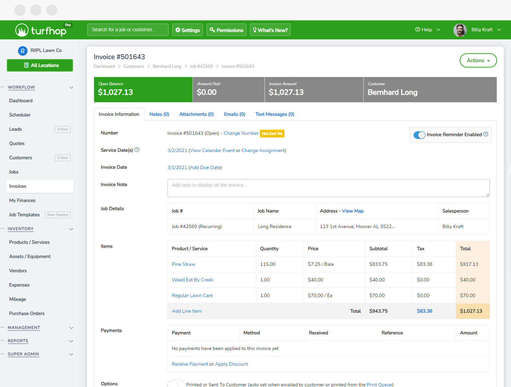
Task: Disable the Invoice Reminder toggle
Action: 419,135
